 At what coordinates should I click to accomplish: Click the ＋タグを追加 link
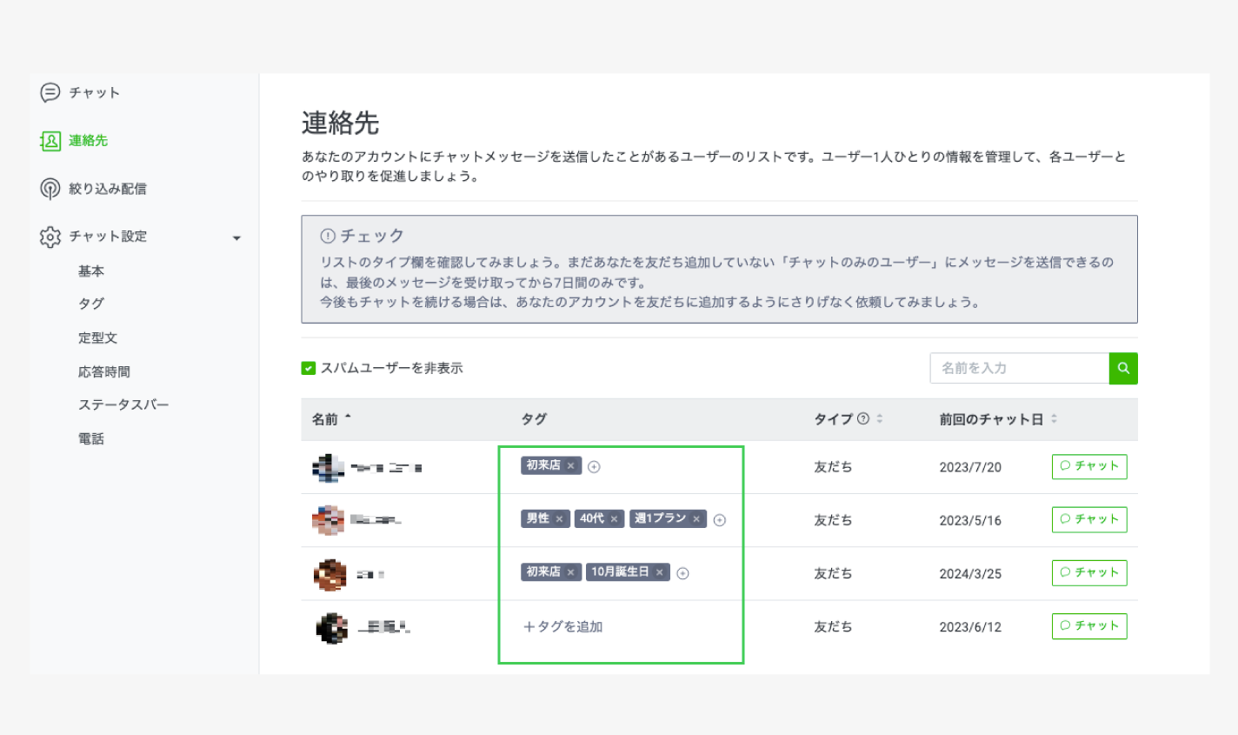(562, 626)
